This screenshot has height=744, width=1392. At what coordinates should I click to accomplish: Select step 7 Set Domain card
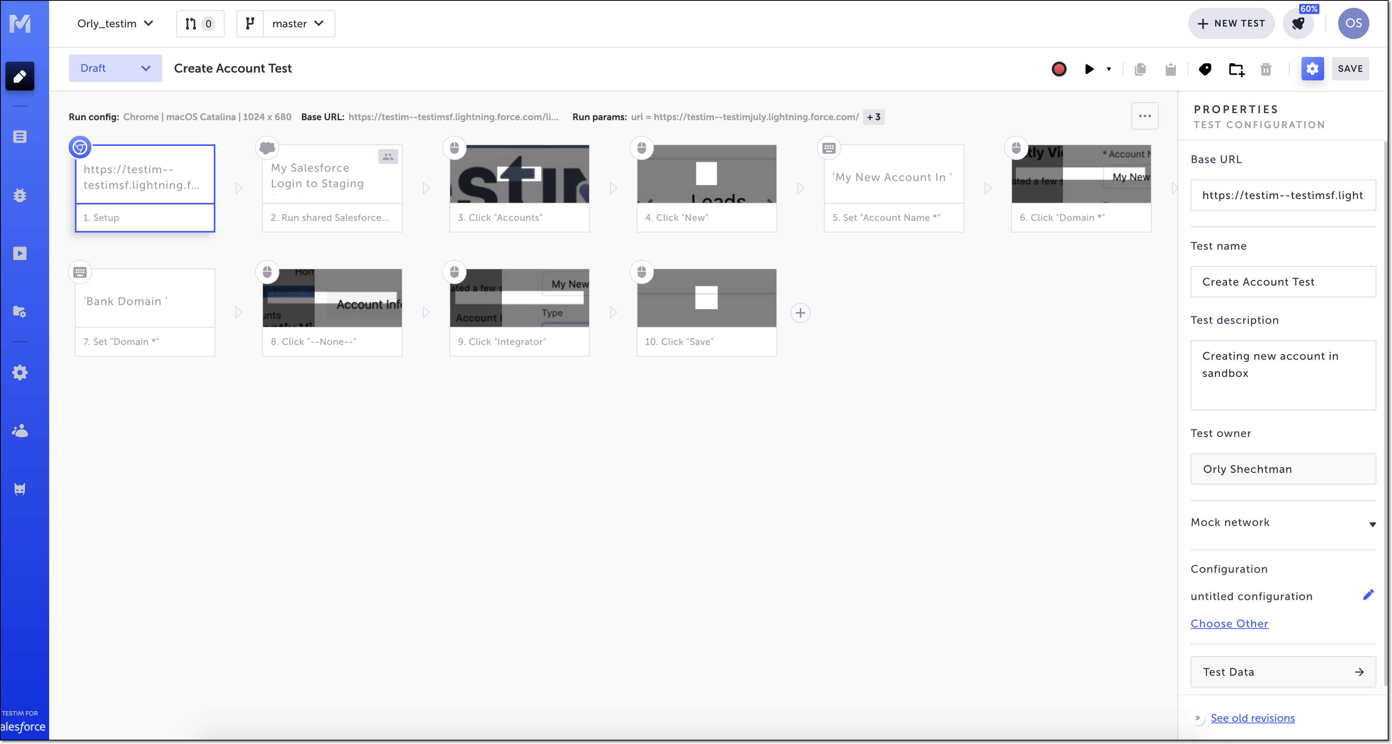pyautogui.click(x=145, y=312)
